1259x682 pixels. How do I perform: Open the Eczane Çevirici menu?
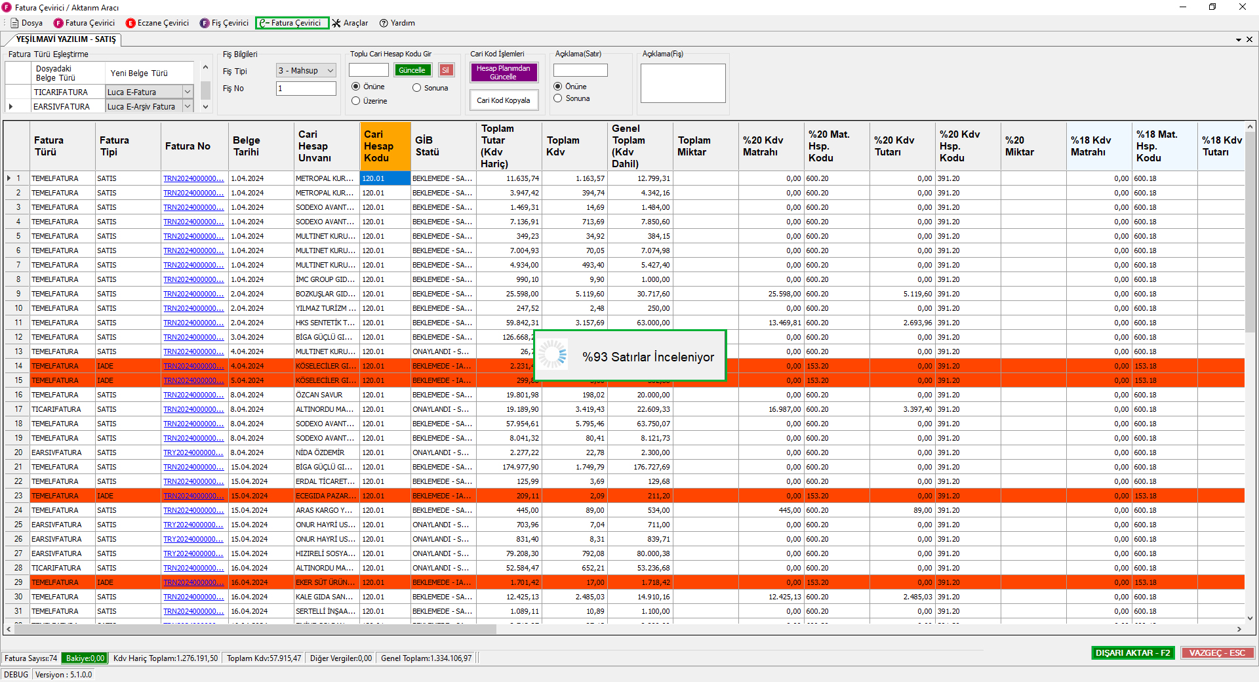pyautogui.click(x=157, y=23)
